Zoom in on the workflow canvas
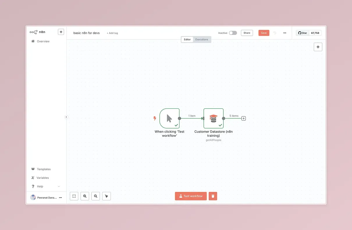This screenshot has height=230, width=352. (x=85, y=196)
